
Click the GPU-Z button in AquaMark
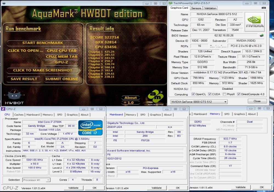[x=61, y=62]
